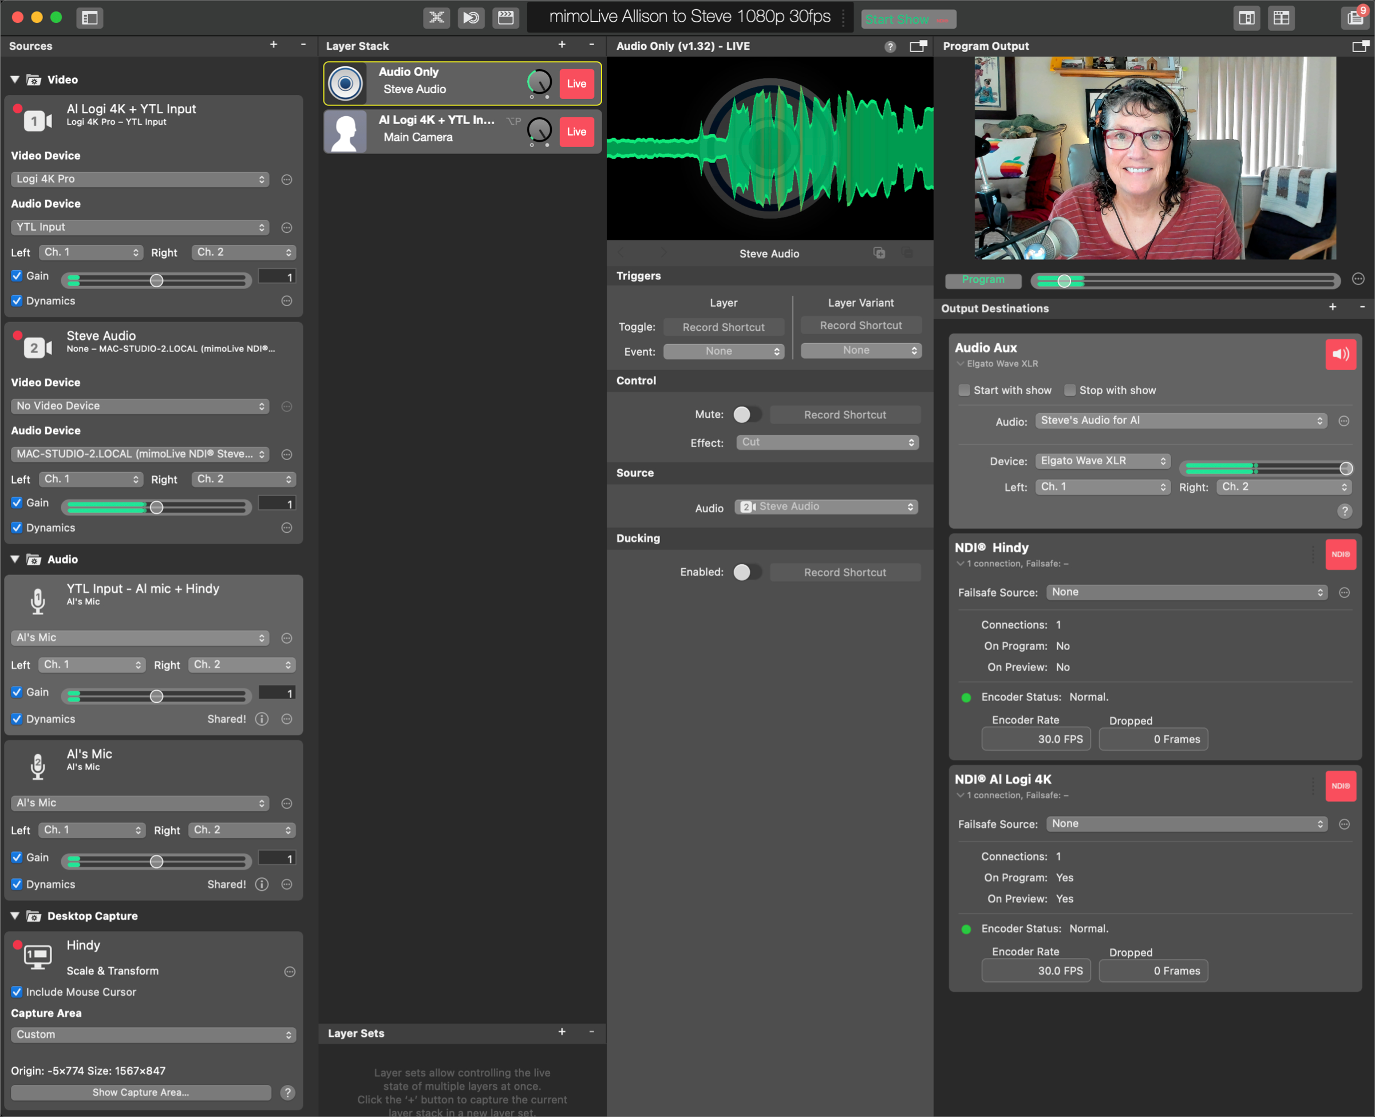The height and width of the screenshot is (1117, 1375).
Task: Click the grid layout icon in the toolbar
Action: (x=1282, y=18)
